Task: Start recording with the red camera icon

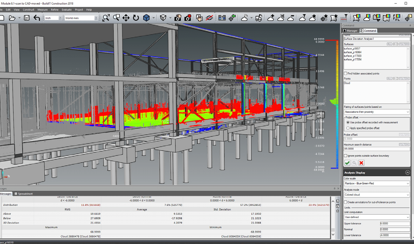Action: tap(188, 17)
